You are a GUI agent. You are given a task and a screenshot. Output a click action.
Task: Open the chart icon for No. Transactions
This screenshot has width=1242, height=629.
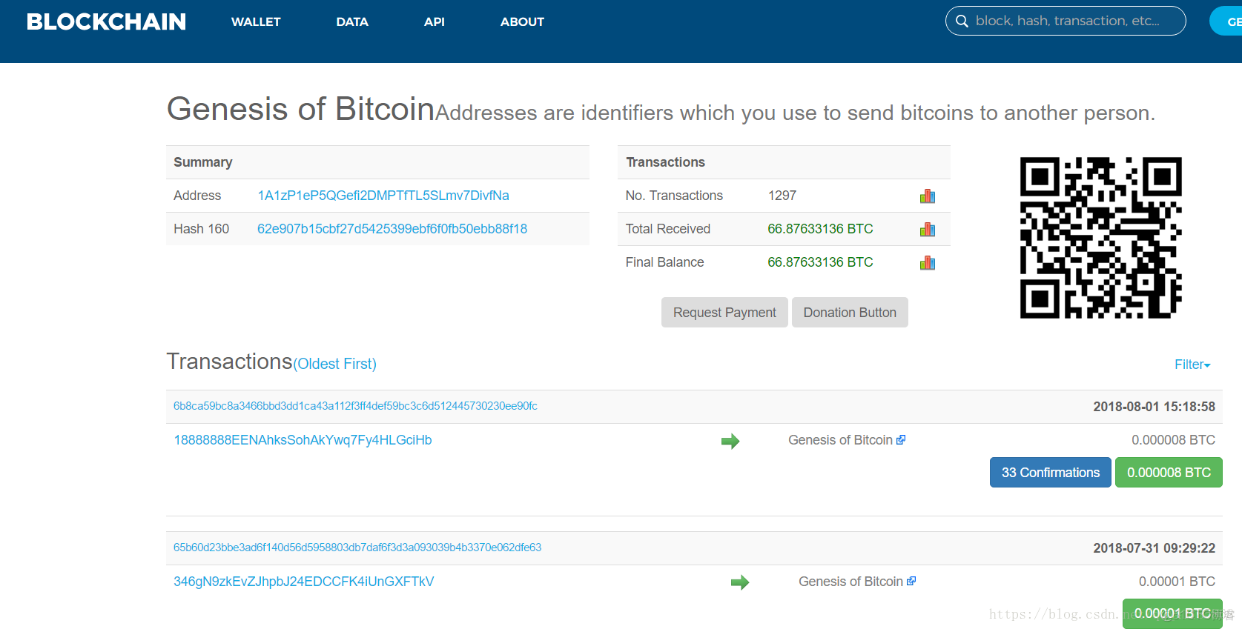point(927,196)
